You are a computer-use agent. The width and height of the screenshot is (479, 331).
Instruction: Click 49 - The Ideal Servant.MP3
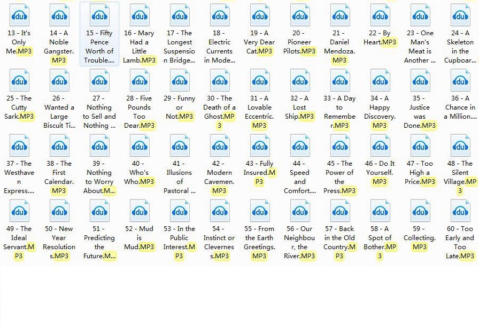pyautogui.click(x=19, y=211)
